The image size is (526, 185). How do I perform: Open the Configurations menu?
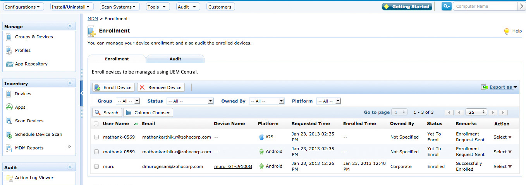pos(22,7)
